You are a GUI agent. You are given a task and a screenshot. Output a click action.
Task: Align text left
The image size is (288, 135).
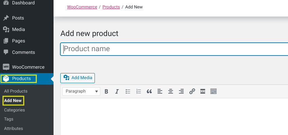pos(160,91)
